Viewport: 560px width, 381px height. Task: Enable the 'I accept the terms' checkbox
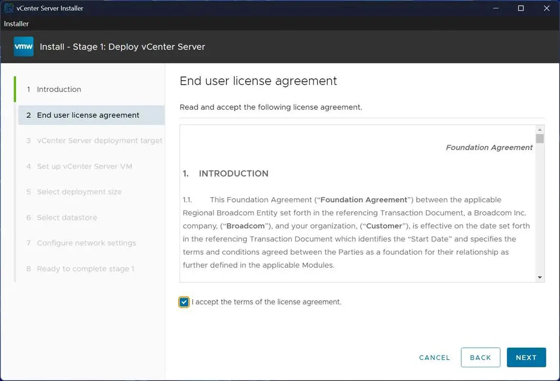coord(183,302)
